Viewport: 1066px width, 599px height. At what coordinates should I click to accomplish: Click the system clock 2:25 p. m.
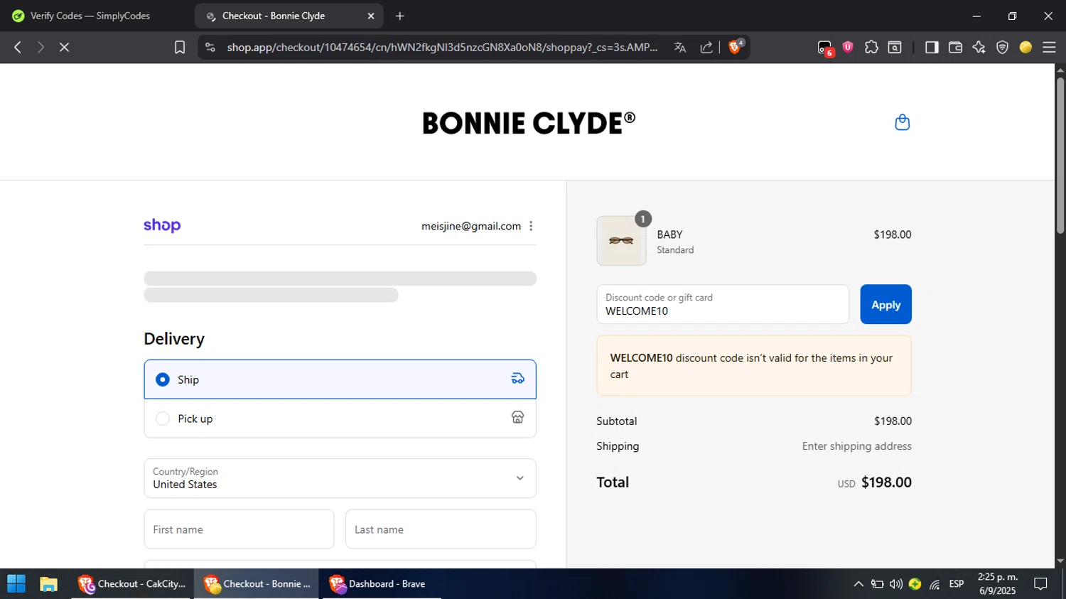point(998,577)
